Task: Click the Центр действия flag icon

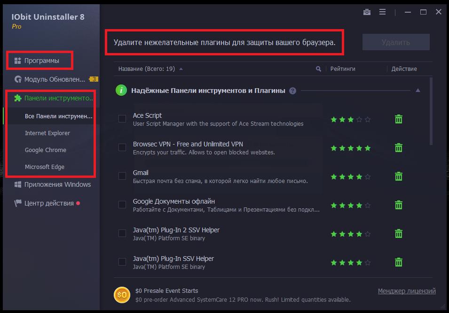Action: point(18,203)
